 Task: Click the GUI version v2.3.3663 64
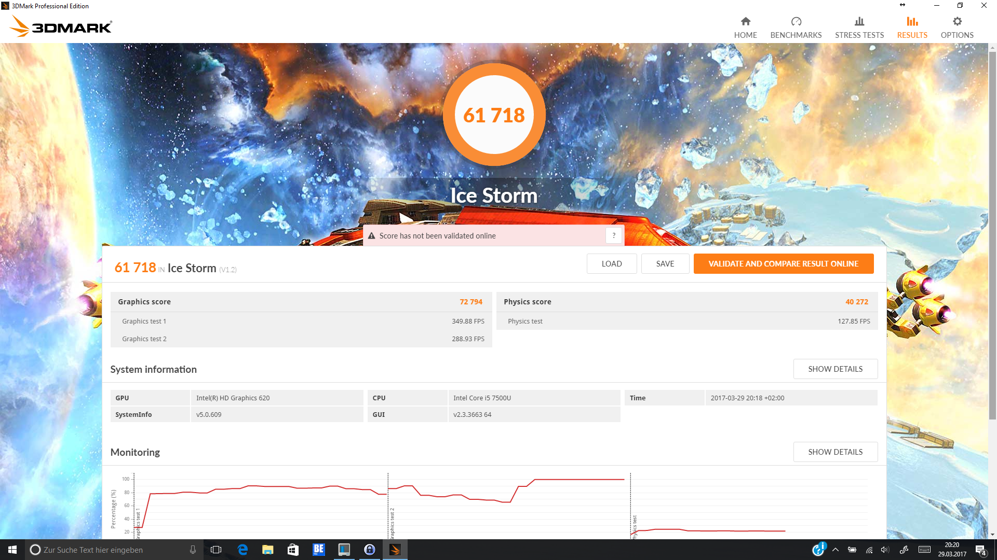point(473,415)
